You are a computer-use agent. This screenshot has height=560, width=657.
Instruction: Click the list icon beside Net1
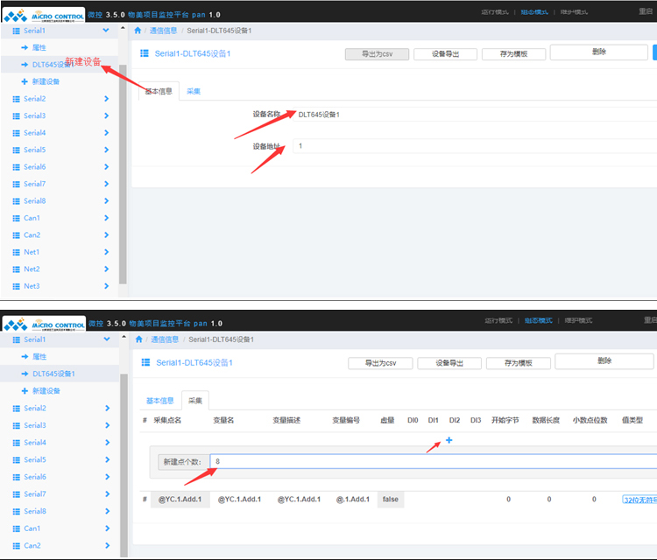click(16, 252)
